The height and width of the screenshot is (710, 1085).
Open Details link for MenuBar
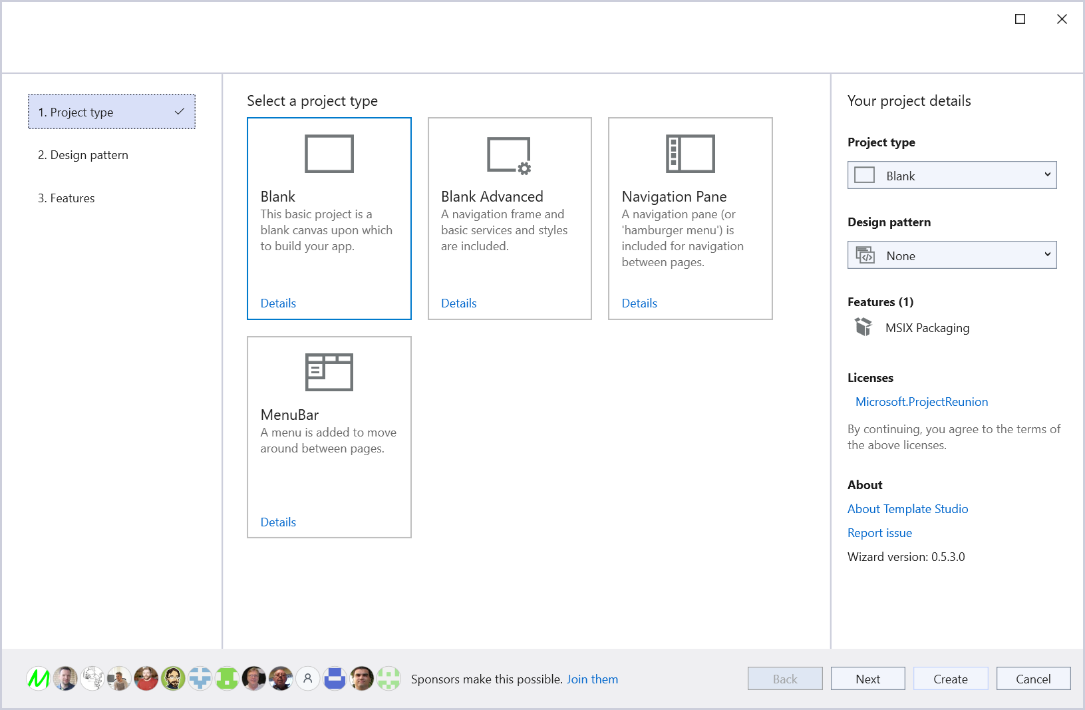coord(278,522)
